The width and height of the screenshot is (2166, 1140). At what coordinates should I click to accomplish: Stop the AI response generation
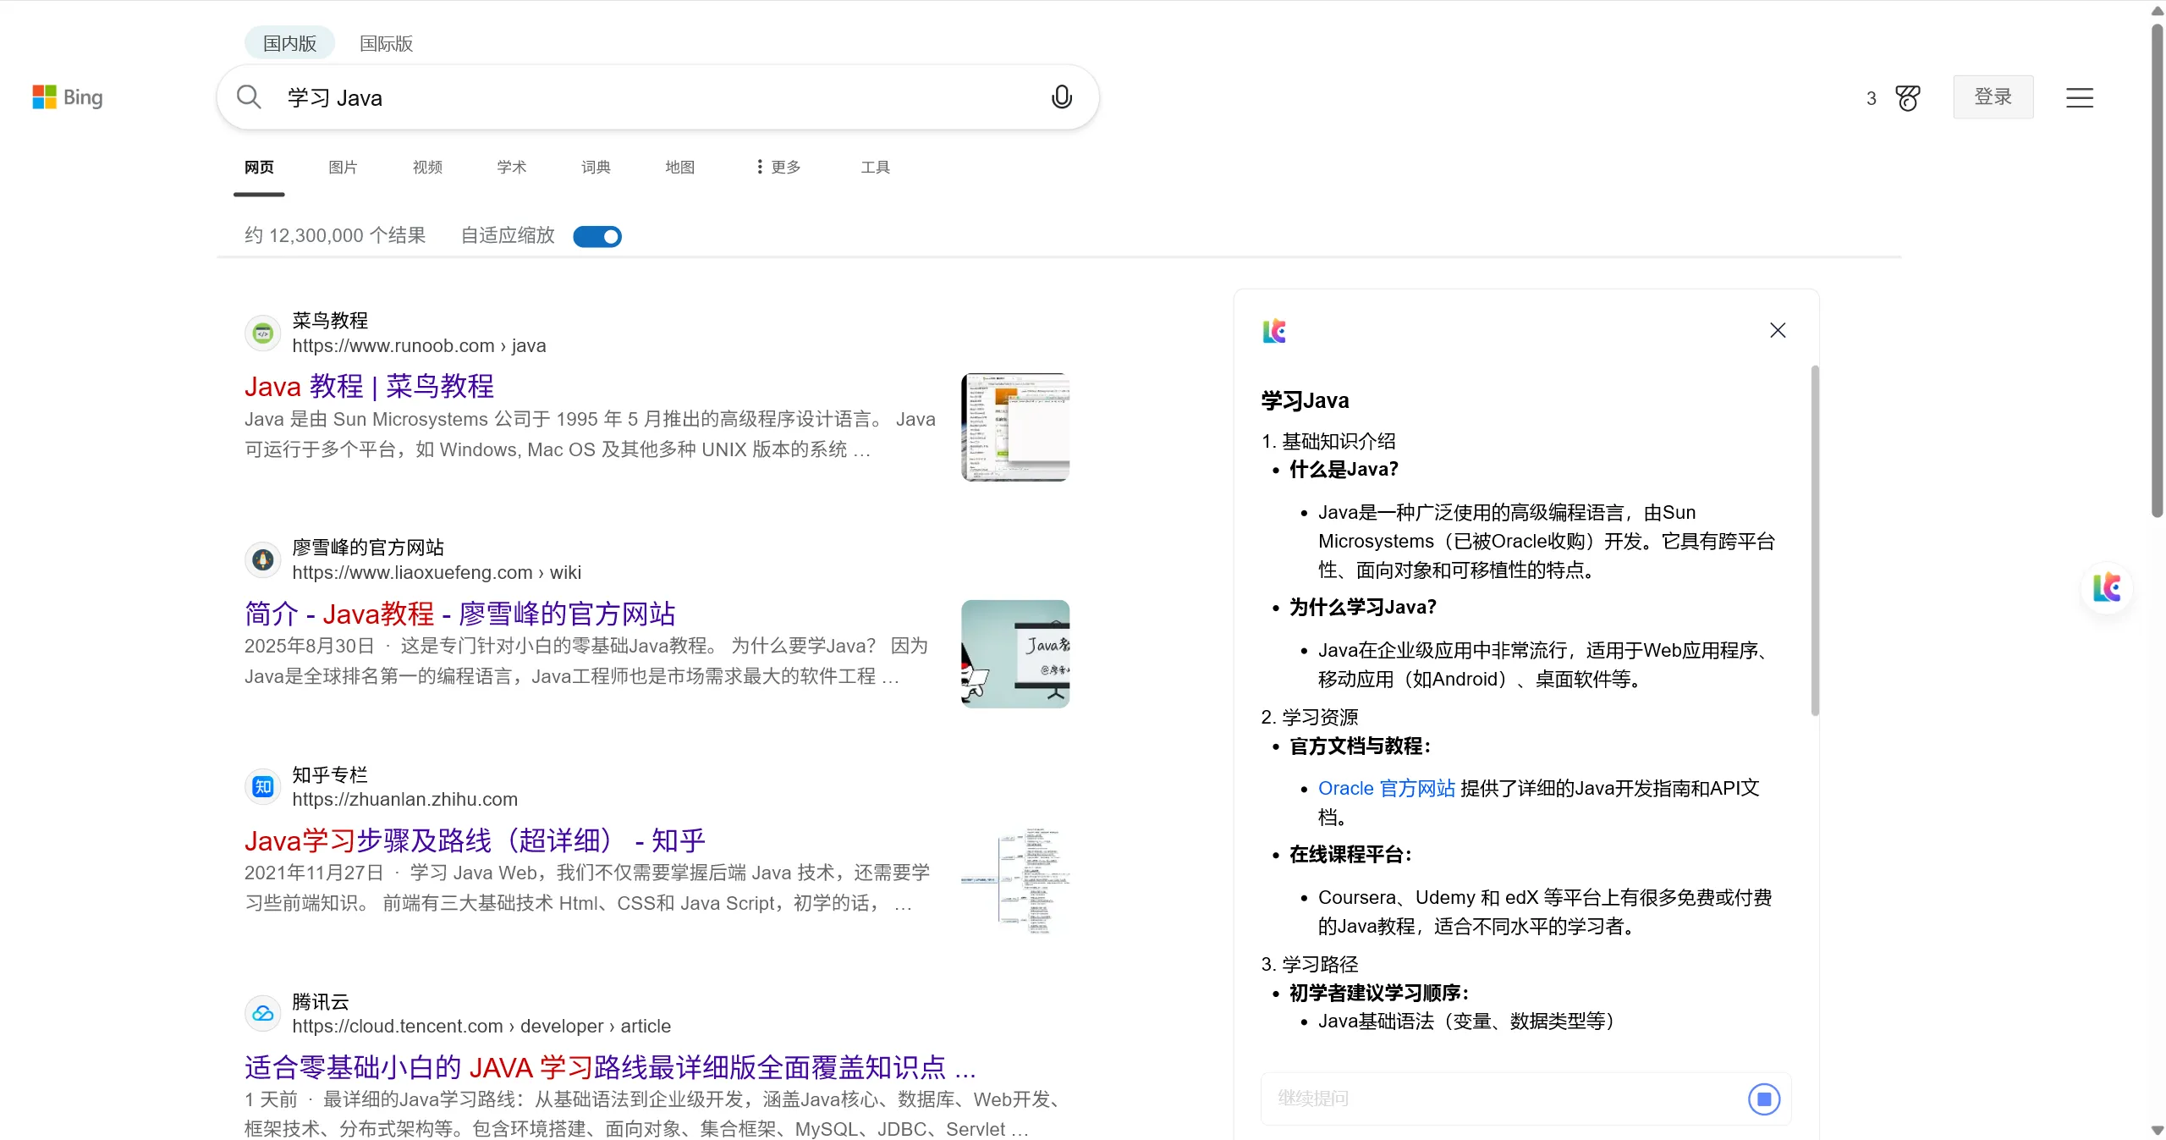[x=1763, y=1099]
